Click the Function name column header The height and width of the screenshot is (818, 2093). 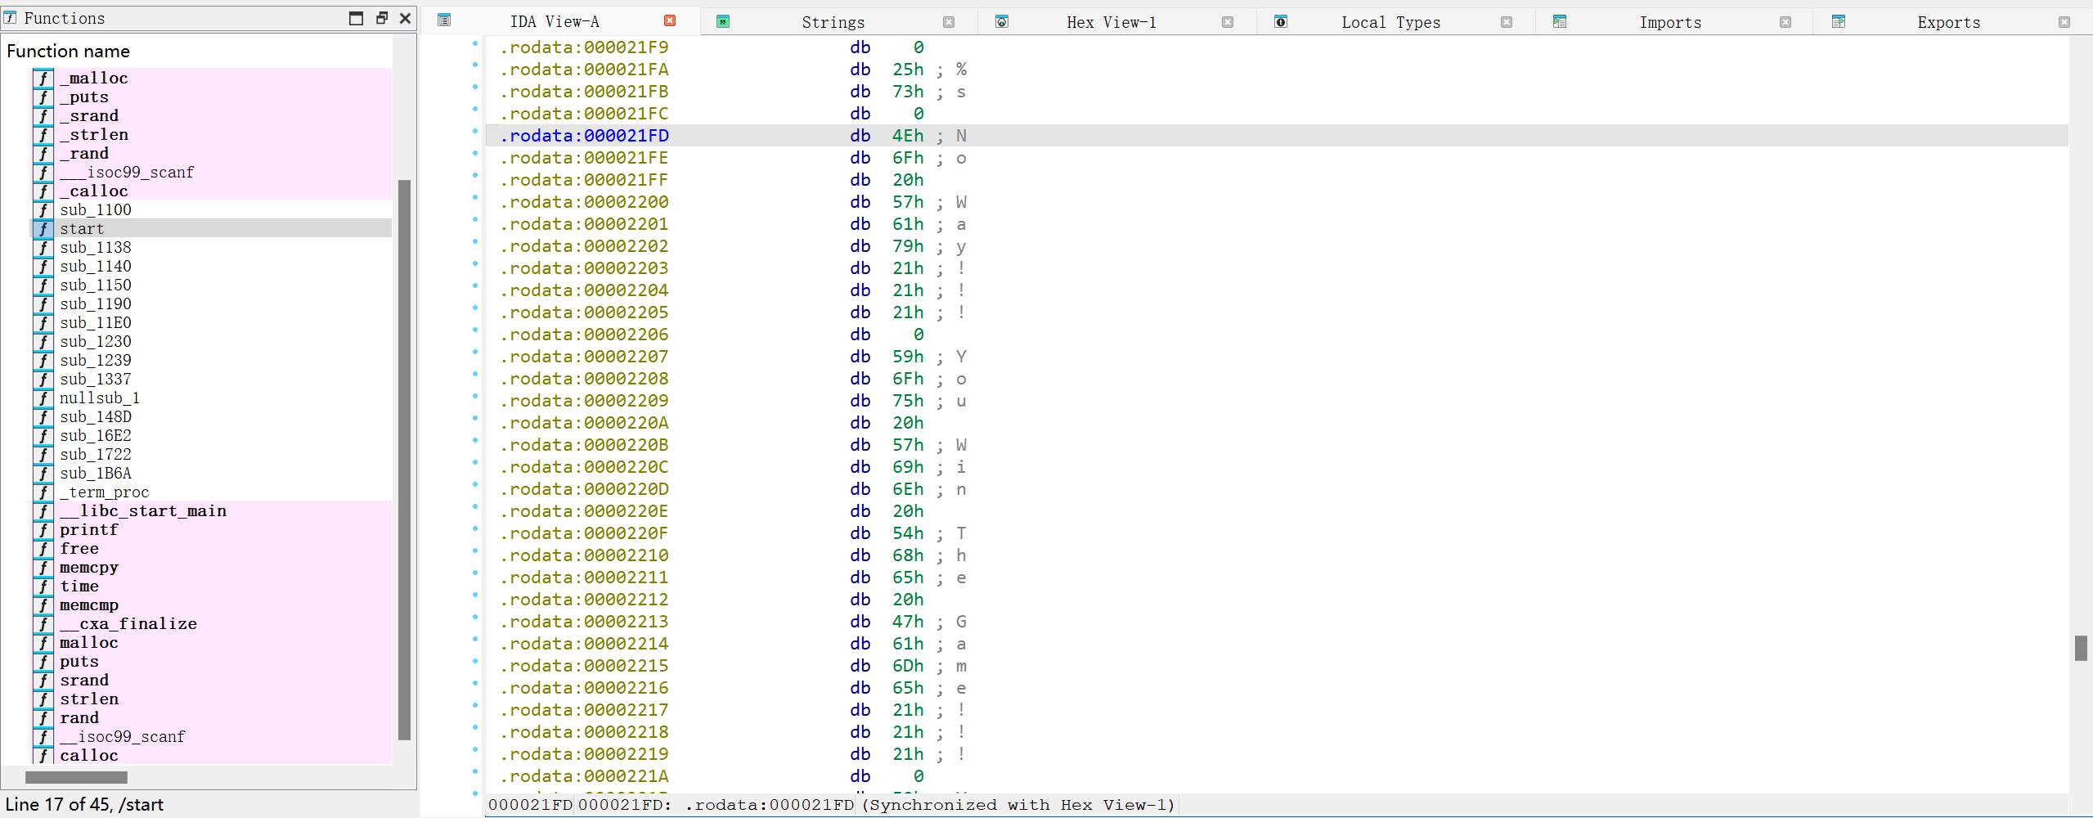(x=69, y=52)
